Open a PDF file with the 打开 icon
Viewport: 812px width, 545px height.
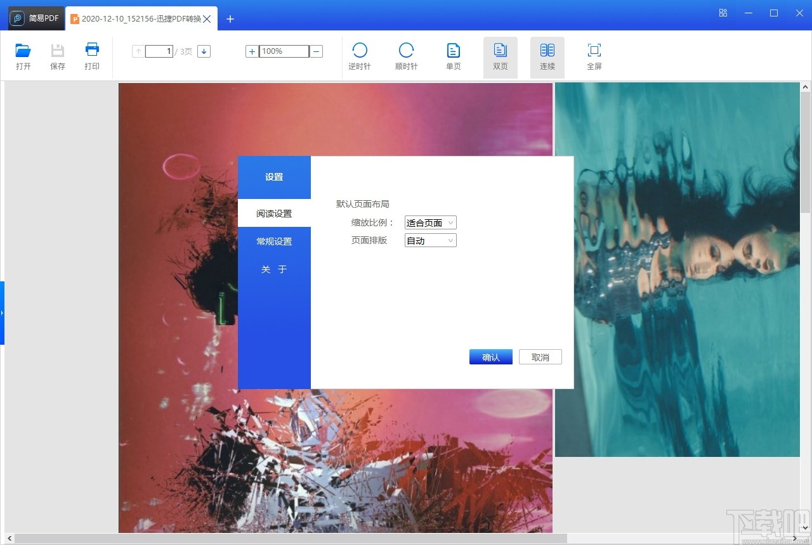(23, 56)
